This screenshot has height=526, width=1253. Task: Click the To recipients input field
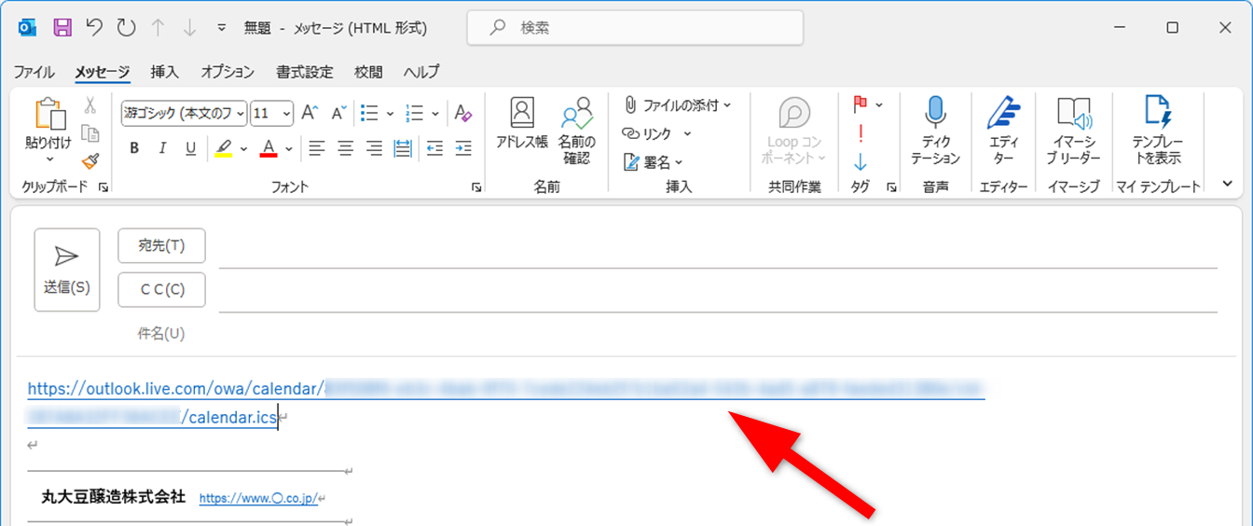point(718,249)
